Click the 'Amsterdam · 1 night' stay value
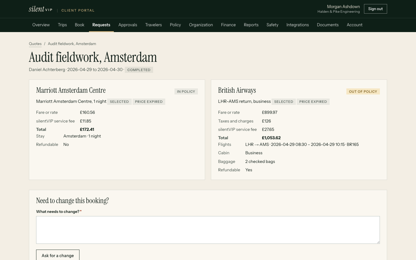 click(x=82, y=136)
